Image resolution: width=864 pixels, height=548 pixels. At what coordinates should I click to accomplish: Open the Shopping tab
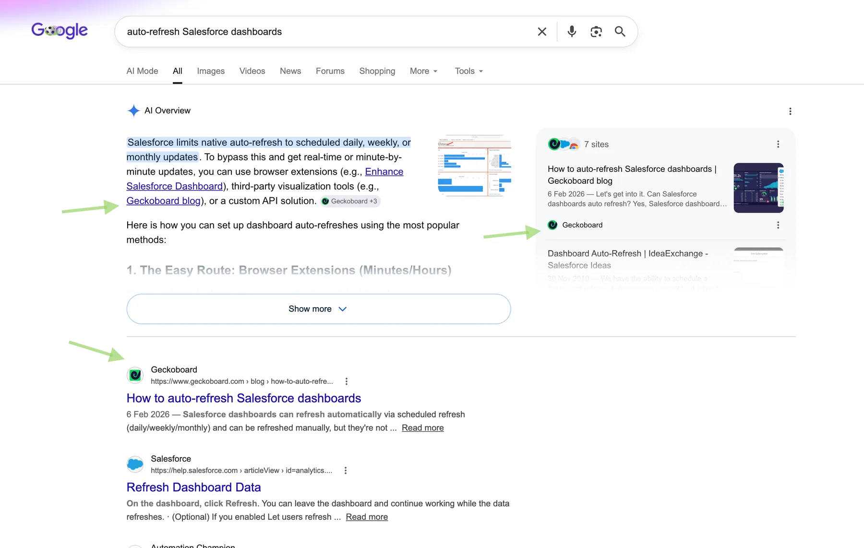[x=377, y=71]
